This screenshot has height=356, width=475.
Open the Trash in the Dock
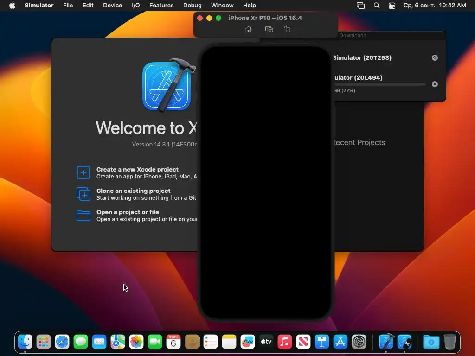[450, 342]
